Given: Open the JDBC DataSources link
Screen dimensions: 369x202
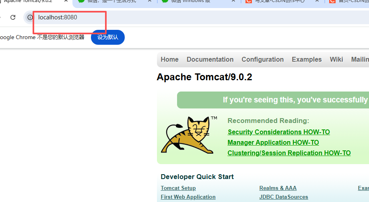Looking at the screenshot, I should 284,197.
